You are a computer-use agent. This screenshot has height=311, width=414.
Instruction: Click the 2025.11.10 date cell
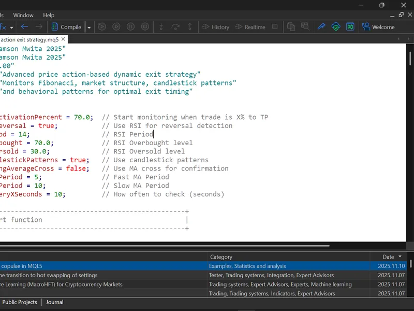[391, 266]
